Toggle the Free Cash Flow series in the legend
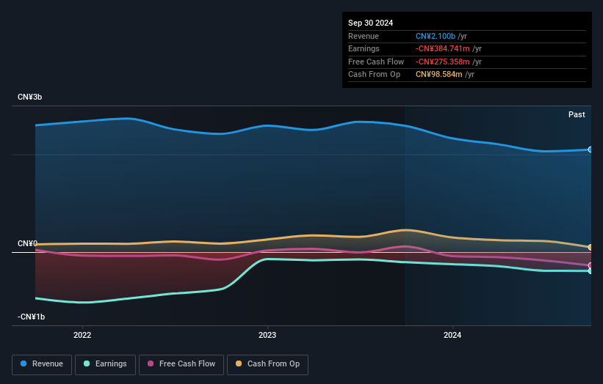 click(x=181, y=364)
